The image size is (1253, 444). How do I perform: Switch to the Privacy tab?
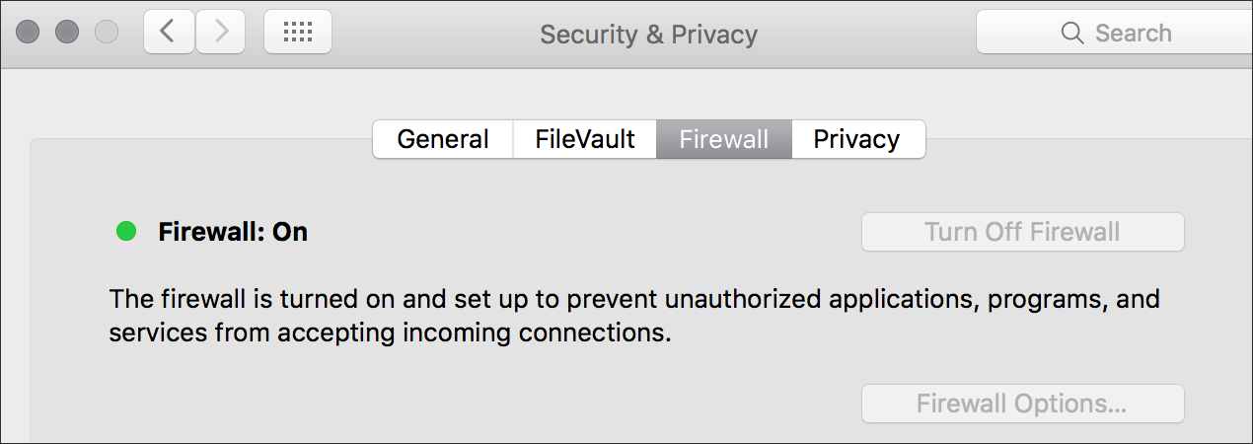pos(857,139)
